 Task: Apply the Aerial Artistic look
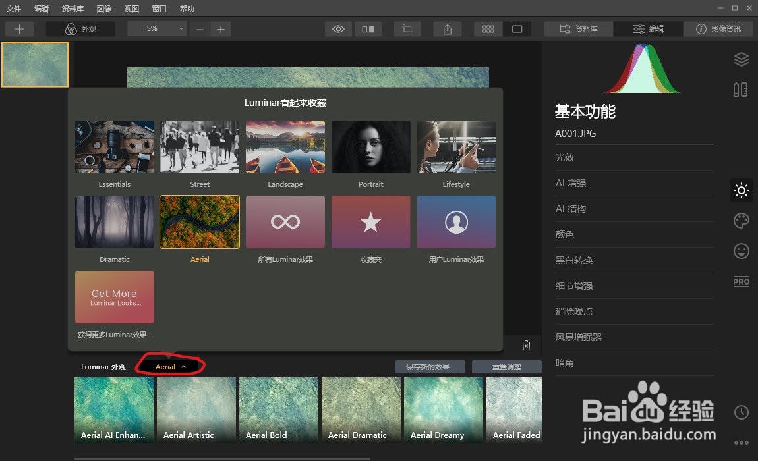pyautogui.click(x=196, y=410)
